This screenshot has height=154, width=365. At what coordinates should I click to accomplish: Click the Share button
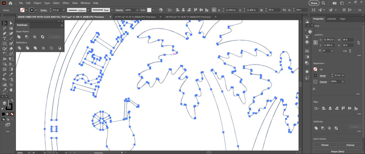(314, 3)
